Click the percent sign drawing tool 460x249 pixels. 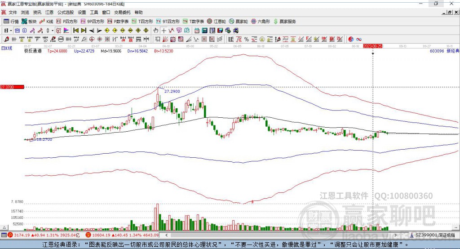[x=247, y=40]
